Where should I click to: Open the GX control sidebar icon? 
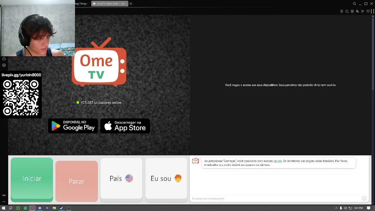pyautogui.click(x=4, y=195)
